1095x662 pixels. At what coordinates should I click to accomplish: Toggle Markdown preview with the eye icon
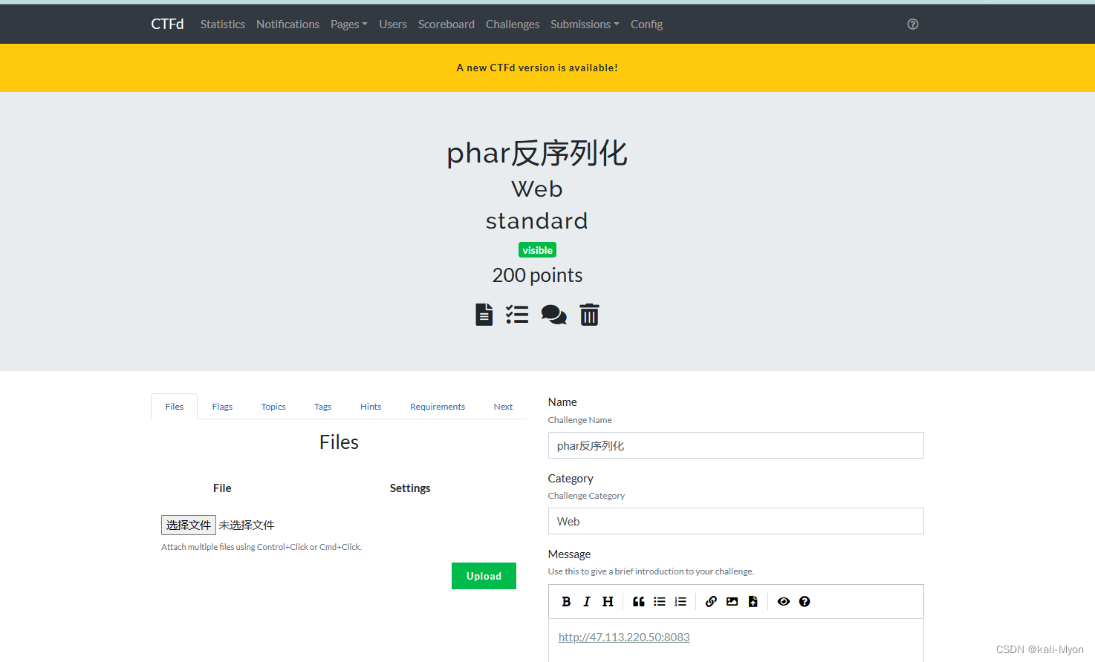[783, 601]
